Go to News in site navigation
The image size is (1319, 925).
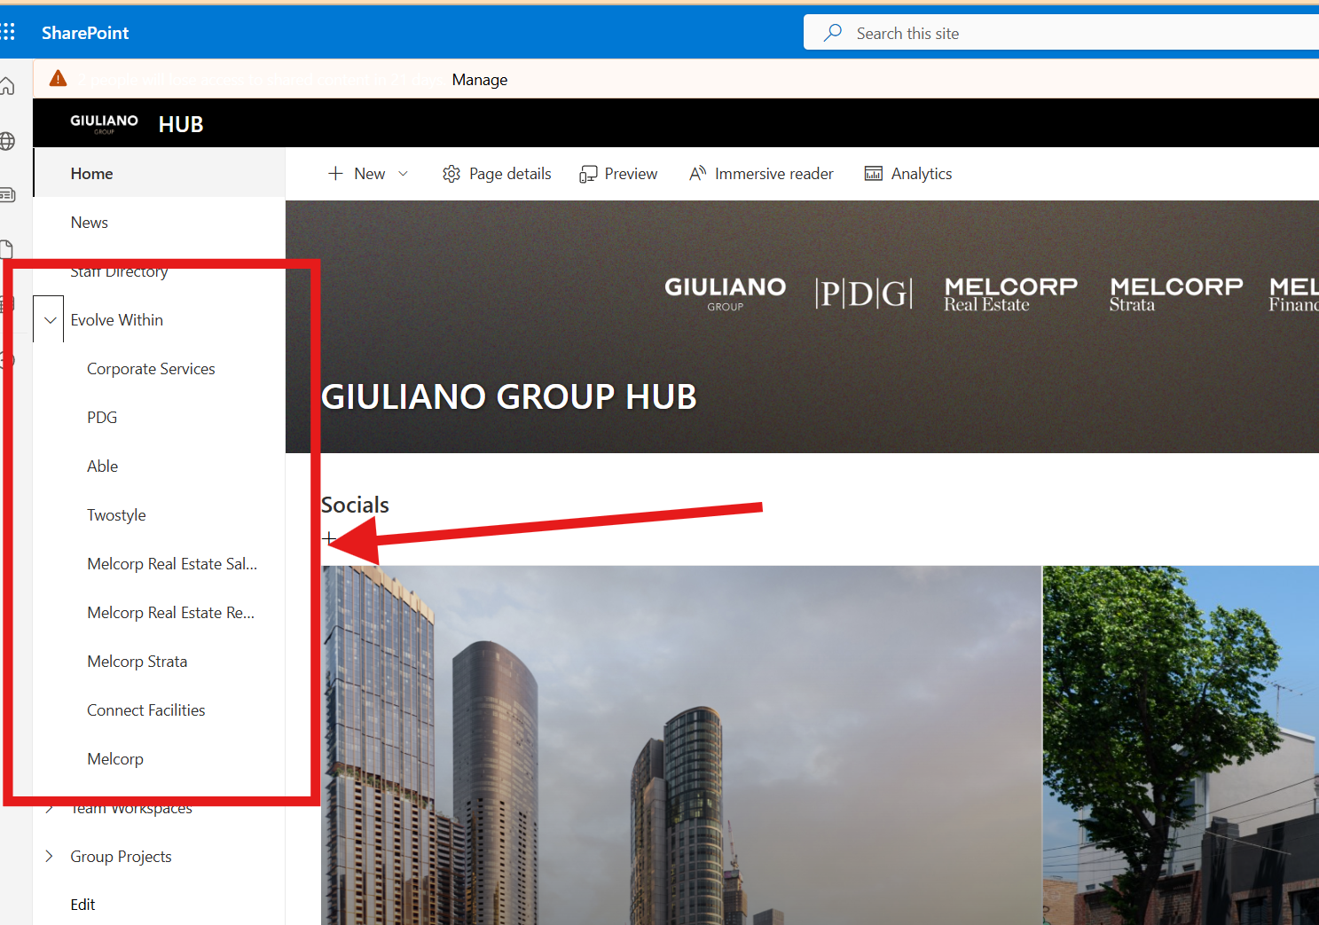point(90,223)
